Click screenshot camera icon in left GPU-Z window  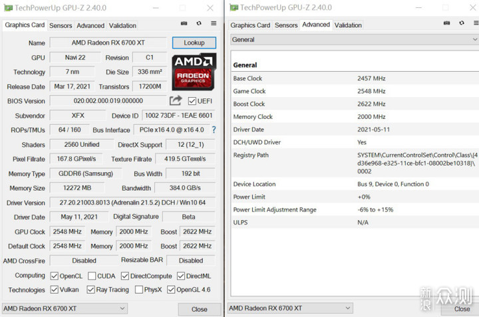(184, 23)
